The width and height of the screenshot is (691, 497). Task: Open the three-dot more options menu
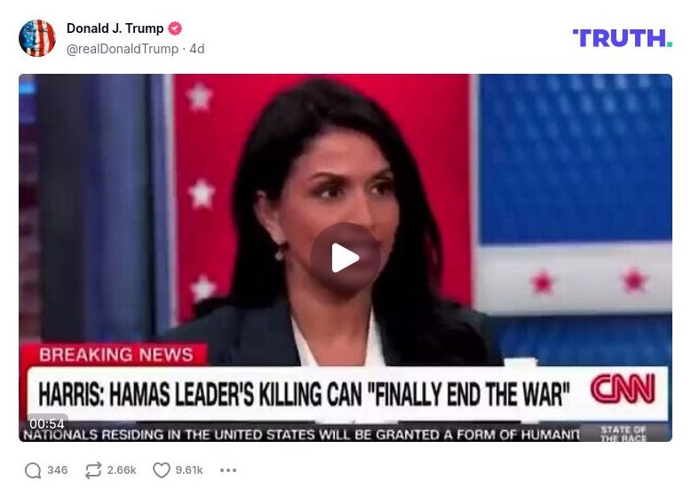tap(228, 470)
